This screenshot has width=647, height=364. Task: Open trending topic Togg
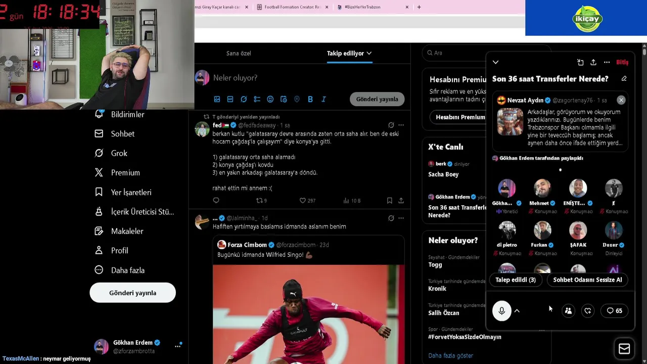(435, 264)
